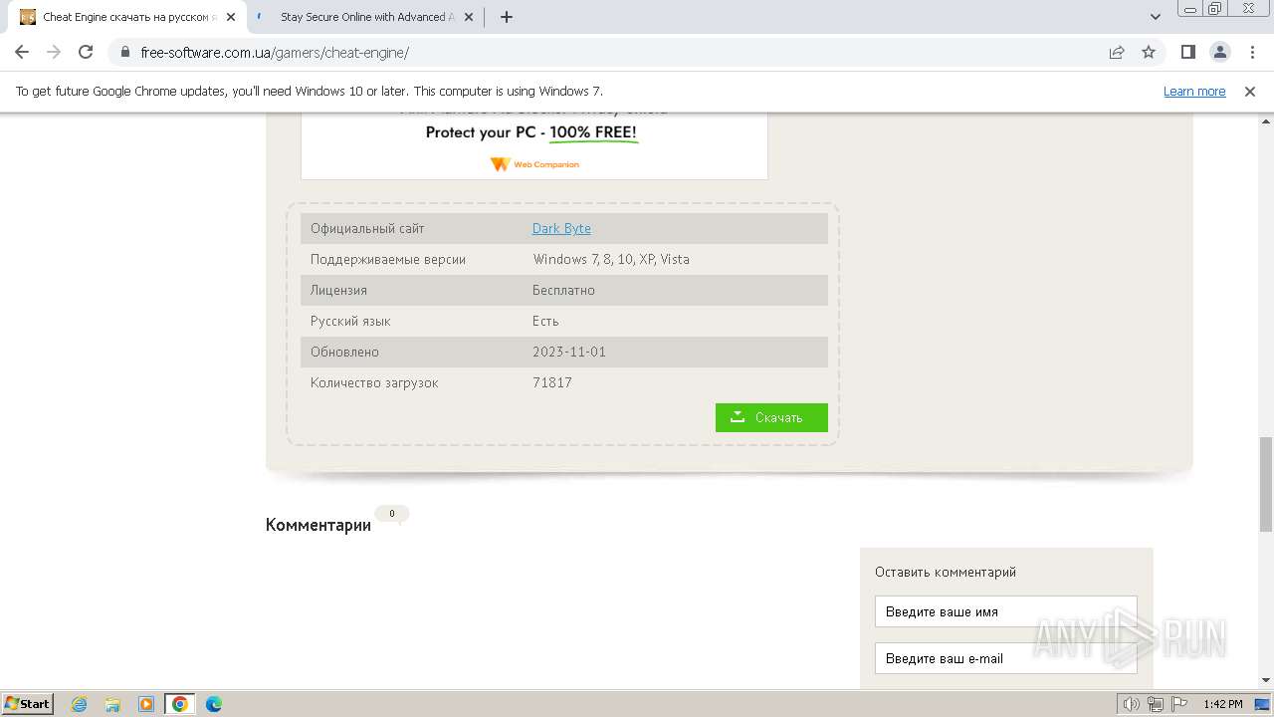1274x717 pixels.
Task: Click the Комментарии heading
Action: coord(318,525)
